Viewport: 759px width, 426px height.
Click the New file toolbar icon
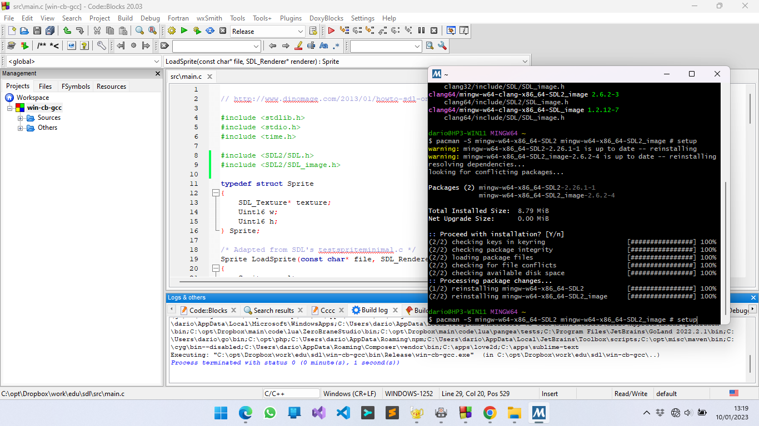click(x=11, y=31)
